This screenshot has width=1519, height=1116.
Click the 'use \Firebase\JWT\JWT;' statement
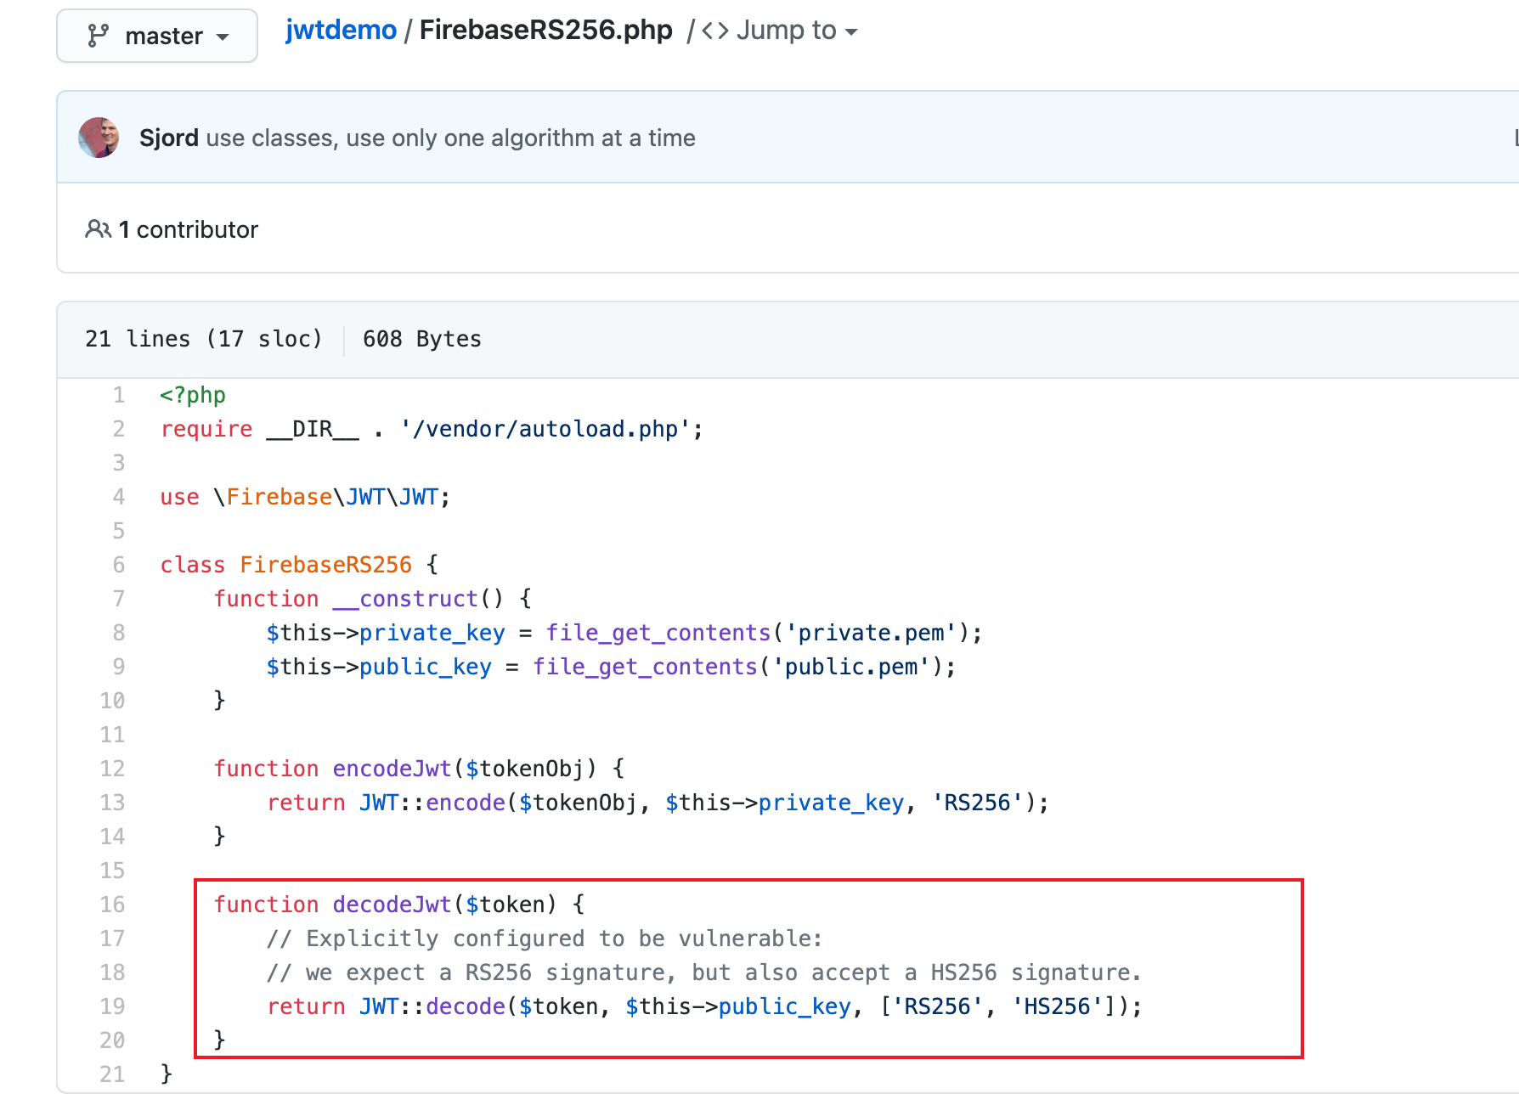pyautogui.click(x=305, y=497)
